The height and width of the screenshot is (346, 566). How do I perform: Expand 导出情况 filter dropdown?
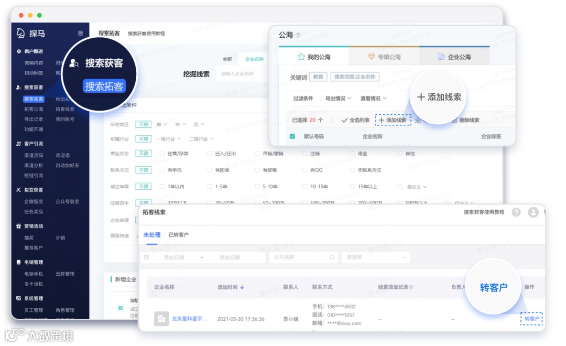click(338, 98)
